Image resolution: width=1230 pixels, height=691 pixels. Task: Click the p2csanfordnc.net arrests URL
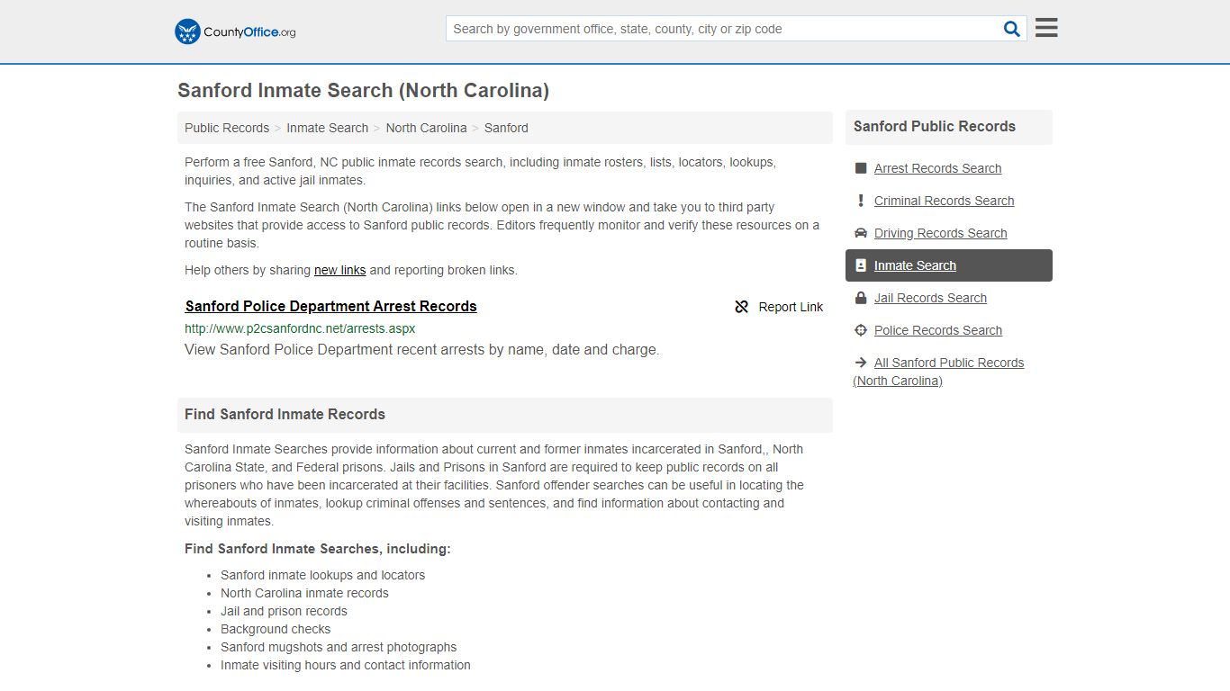[x=300, y=328]
